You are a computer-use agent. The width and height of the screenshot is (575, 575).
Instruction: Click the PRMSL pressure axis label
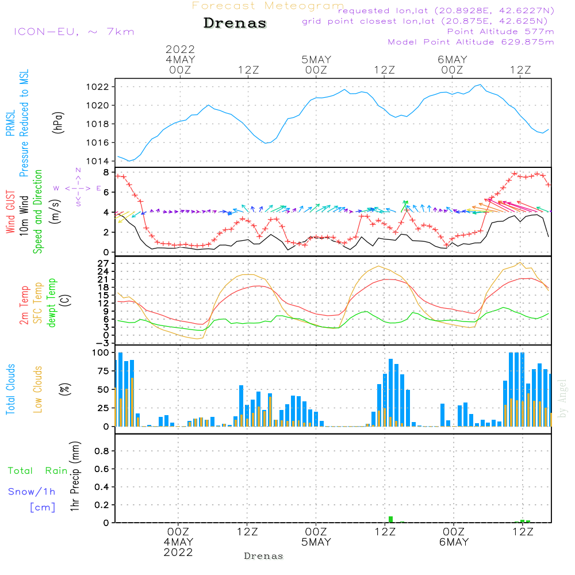[x=10, y=125]
